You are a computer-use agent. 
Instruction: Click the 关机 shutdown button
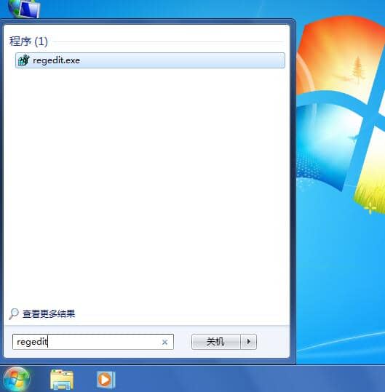point(215,342)
